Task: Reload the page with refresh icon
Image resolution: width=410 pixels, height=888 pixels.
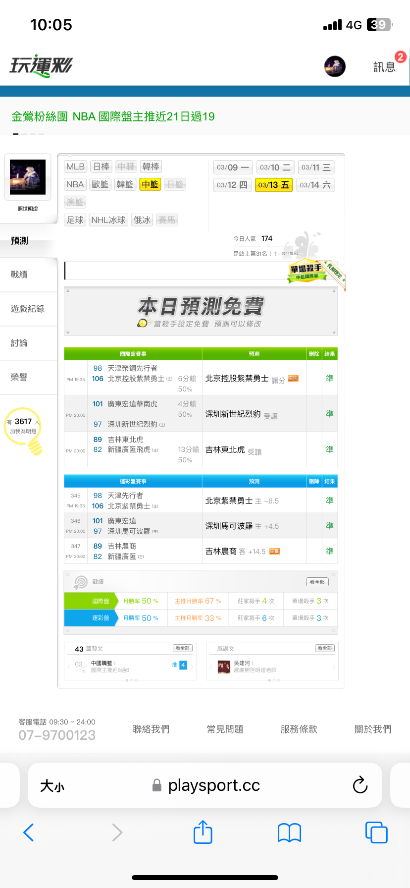Action: (x=360, y=785)
